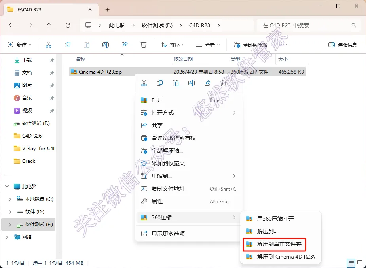Click the Copy icon in the toolbar

[x=67, y=45]
